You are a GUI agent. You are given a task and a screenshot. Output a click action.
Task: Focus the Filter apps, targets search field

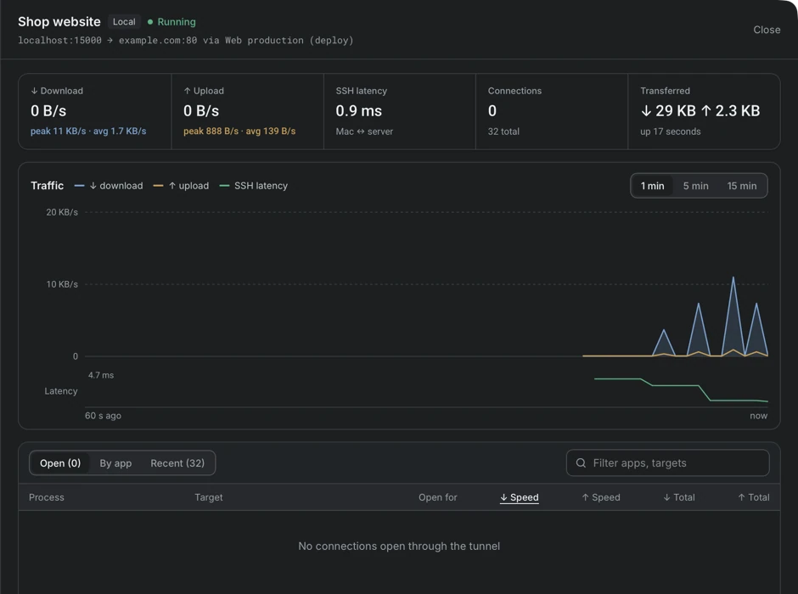(x=668, y=462)
